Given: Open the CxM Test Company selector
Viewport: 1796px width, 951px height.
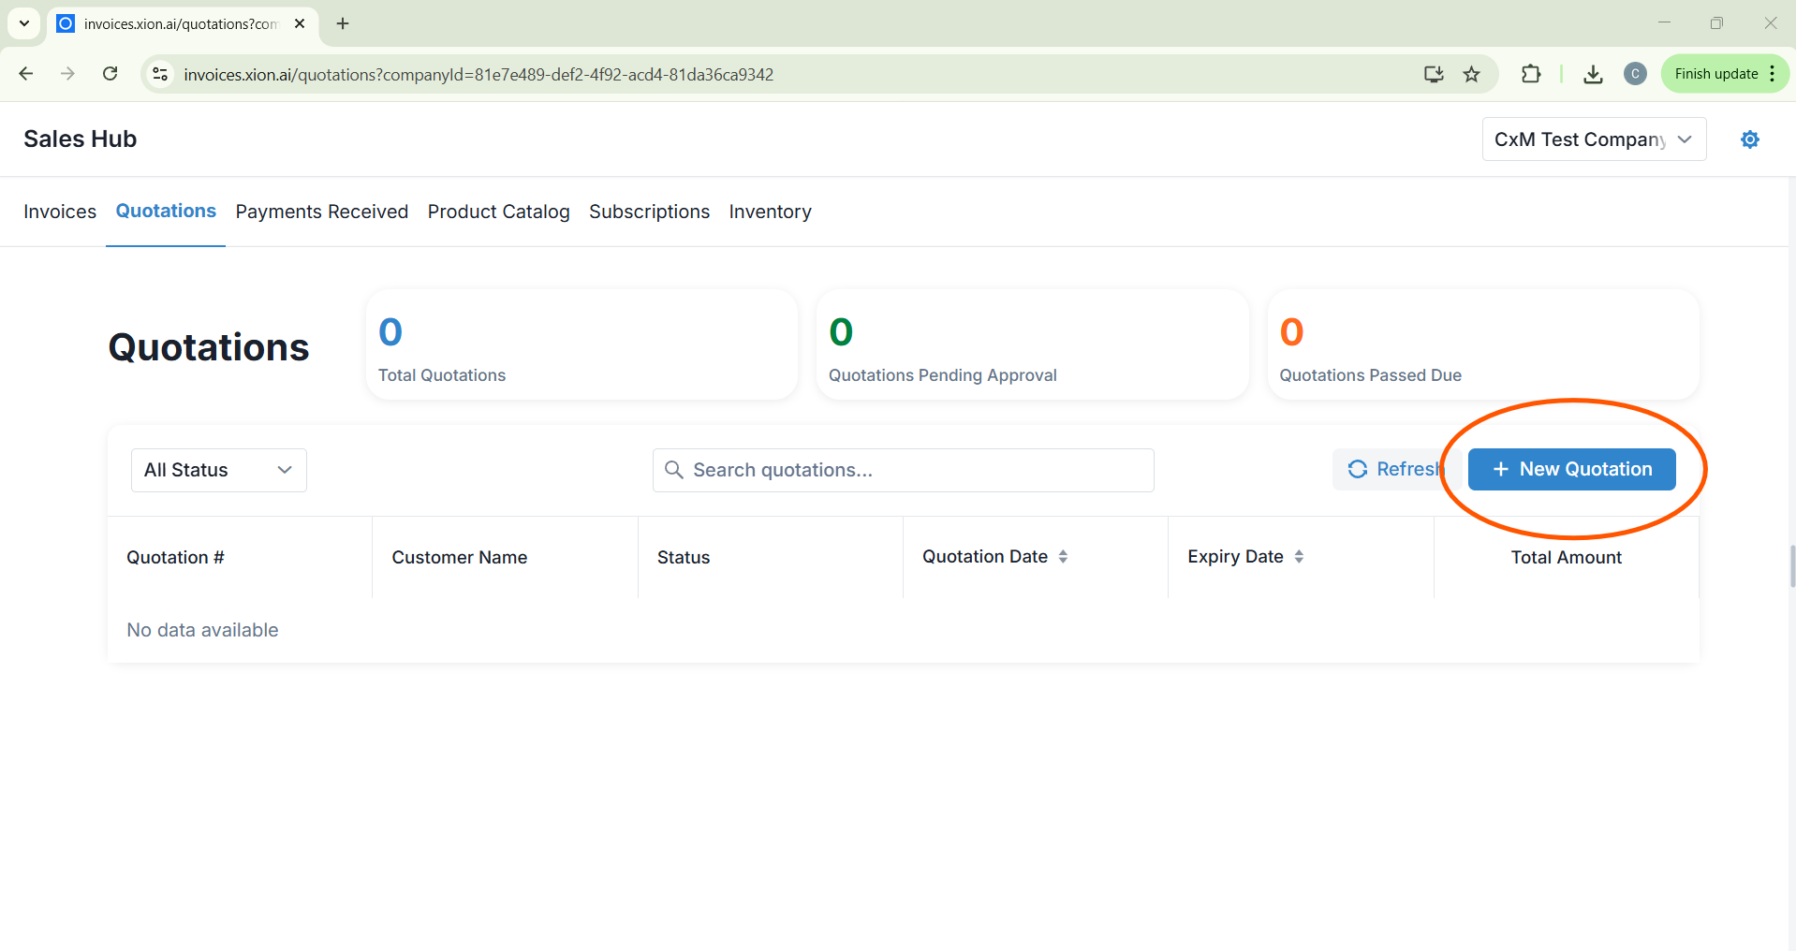Looking at the screenshot, I should tap(1593, 139).
